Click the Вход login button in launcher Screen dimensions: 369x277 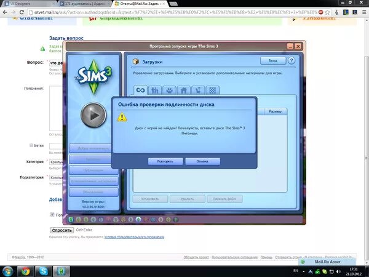(x=273, y=60)
